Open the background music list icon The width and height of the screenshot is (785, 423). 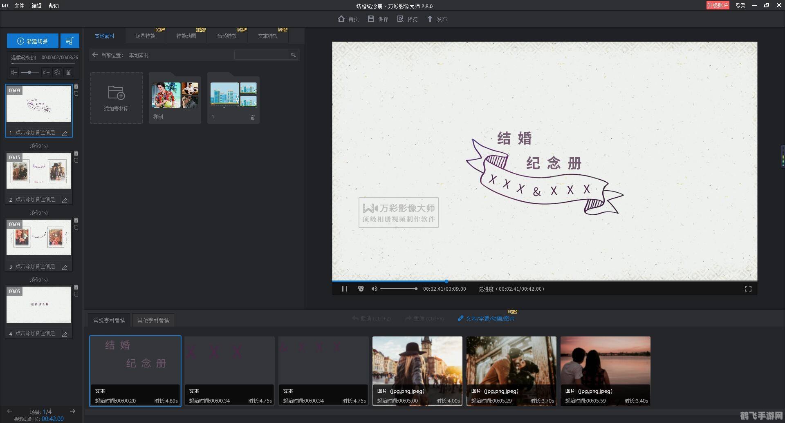click(70, 41)
